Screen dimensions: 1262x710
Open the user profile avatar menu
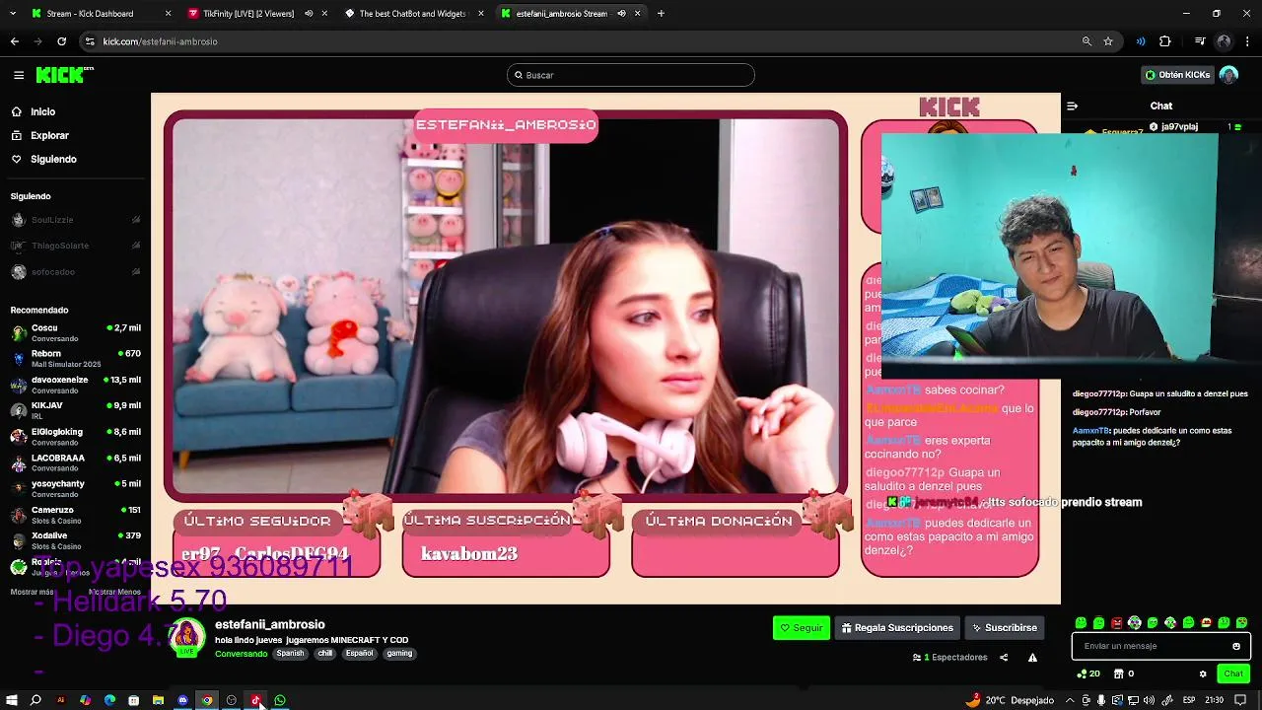click(x=1228, y=75)
